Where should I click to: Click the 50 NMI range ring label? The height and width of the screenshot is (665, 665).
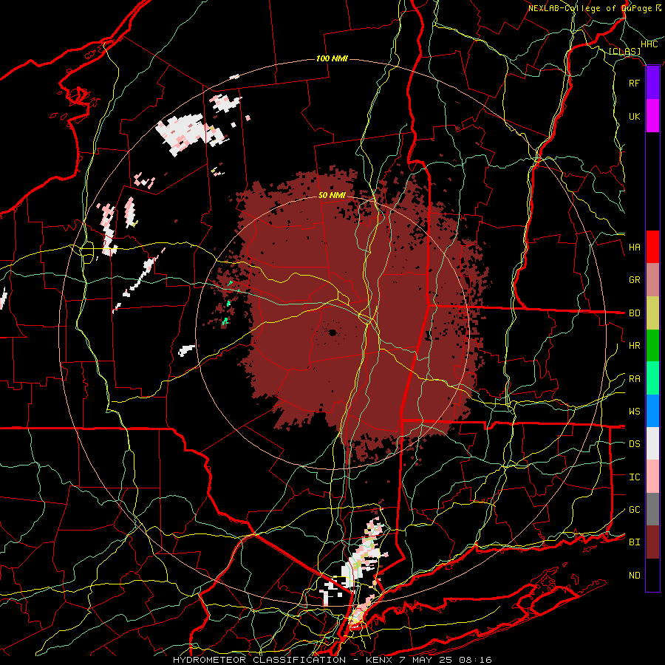332,195
